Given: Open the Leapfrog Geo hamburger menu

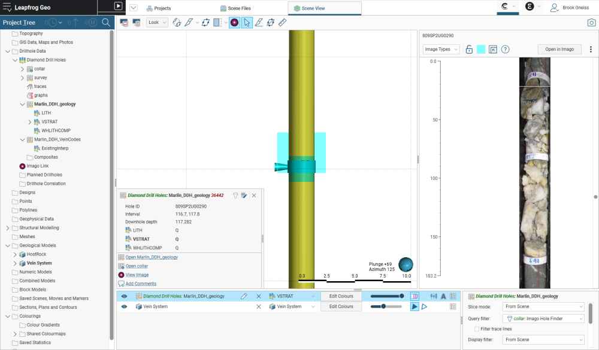Looking at the screenshot, I should pos(7,7).
